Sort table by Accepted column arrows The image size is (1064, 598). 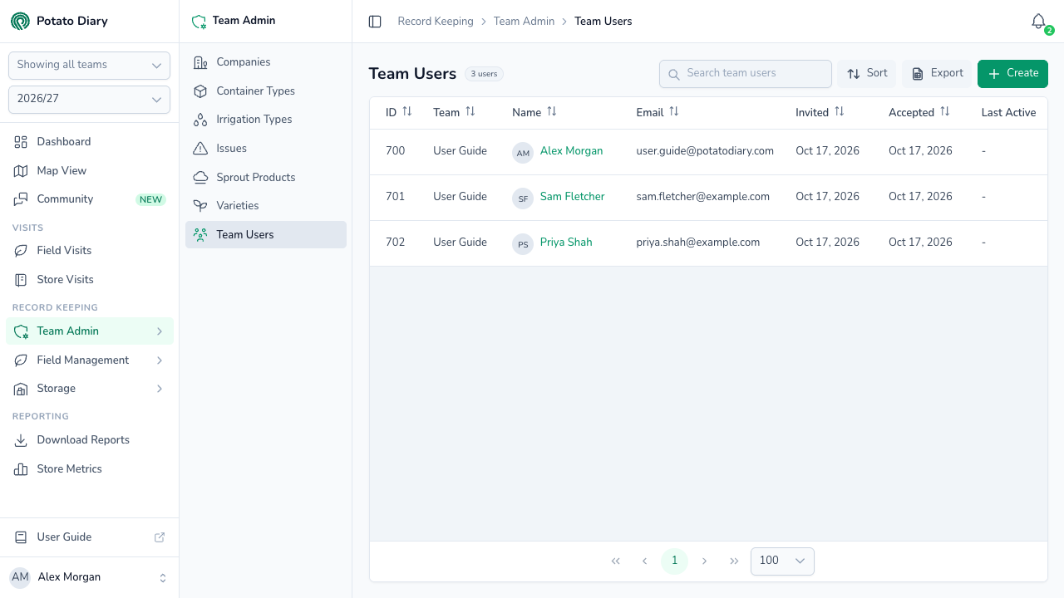945,111
